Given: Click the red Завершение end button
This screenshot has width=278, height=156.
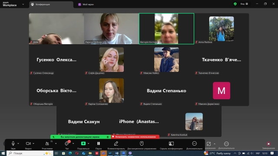Looking at the screenshot, I should click(x=268, y=145).
